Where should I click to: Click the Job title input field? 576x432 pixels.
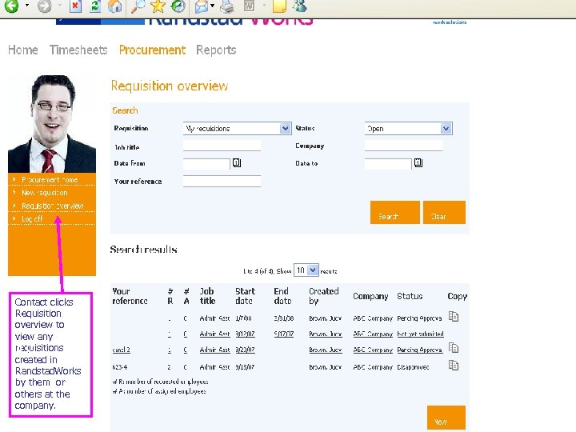(x=222, y=146)
